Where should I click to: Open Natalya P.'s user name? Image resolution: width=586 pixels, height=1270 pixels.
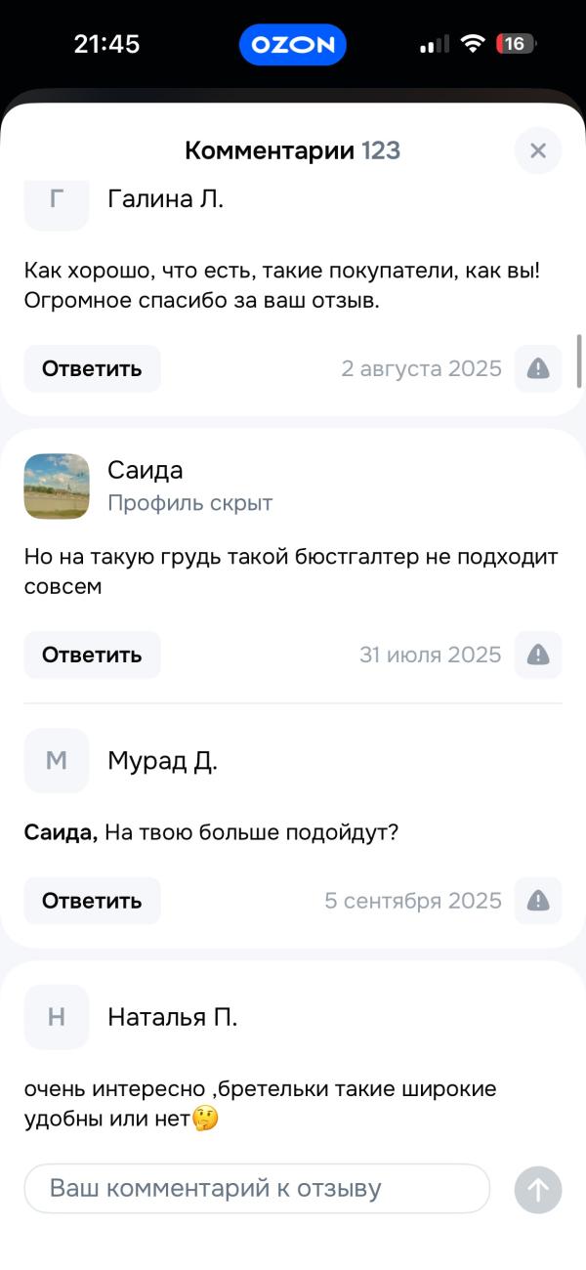click(172, 1017)
